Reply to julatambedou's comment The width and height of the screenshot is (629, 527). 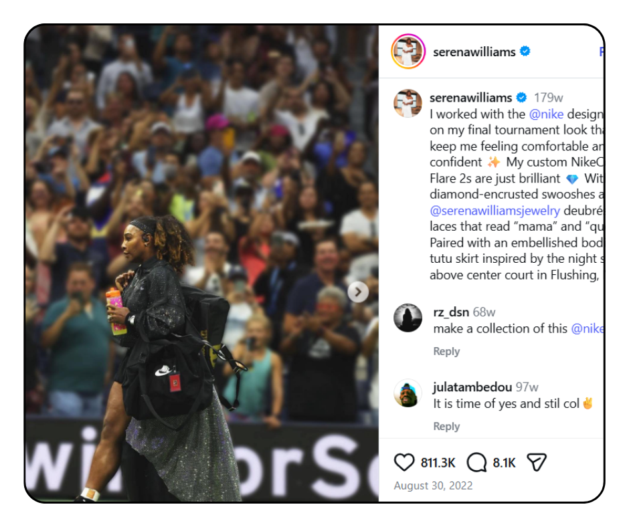pos(446,426)
